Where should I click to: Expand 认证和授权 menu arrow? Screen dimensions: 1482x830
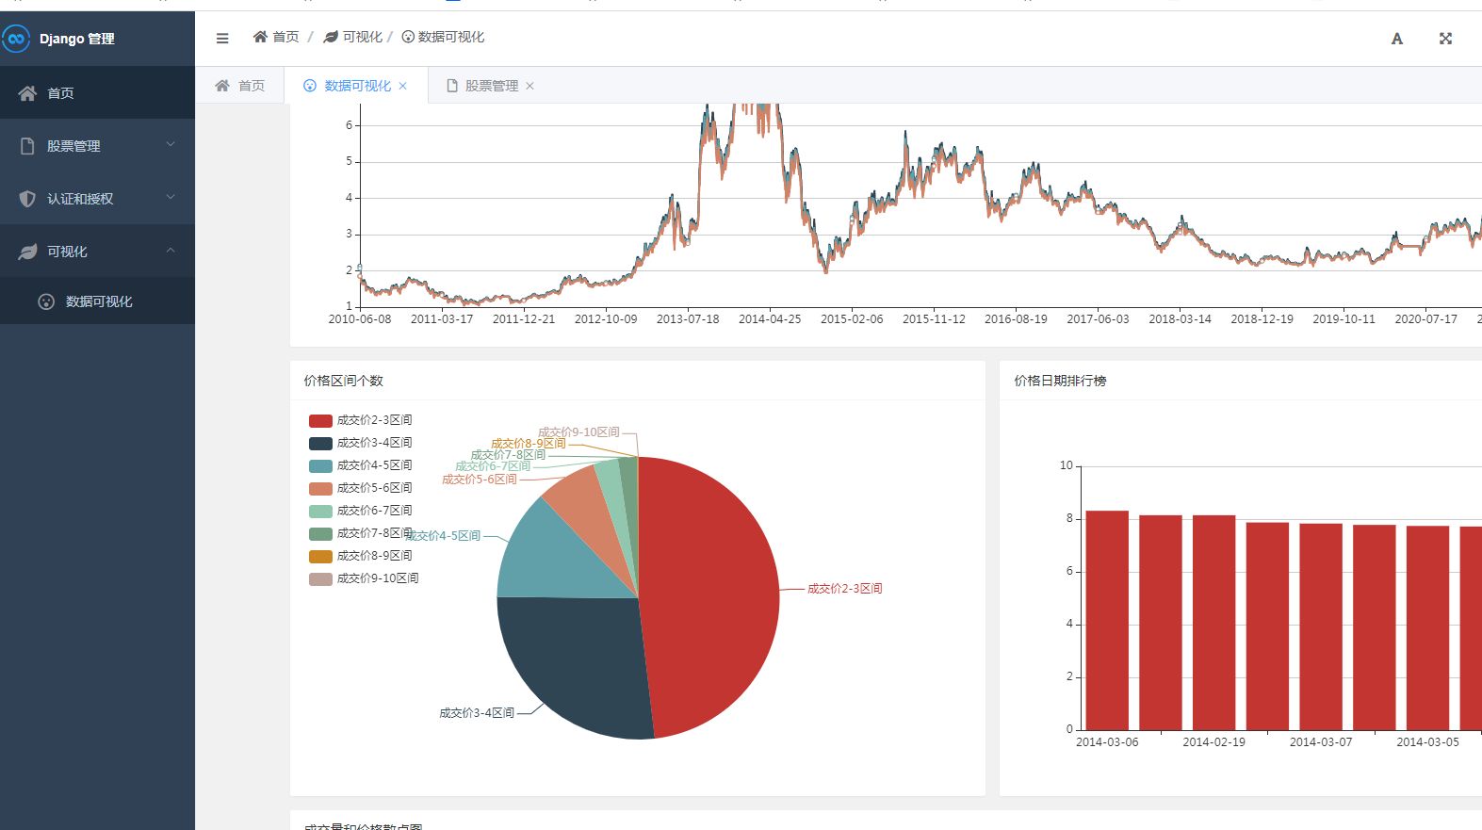tap(171, 198)
